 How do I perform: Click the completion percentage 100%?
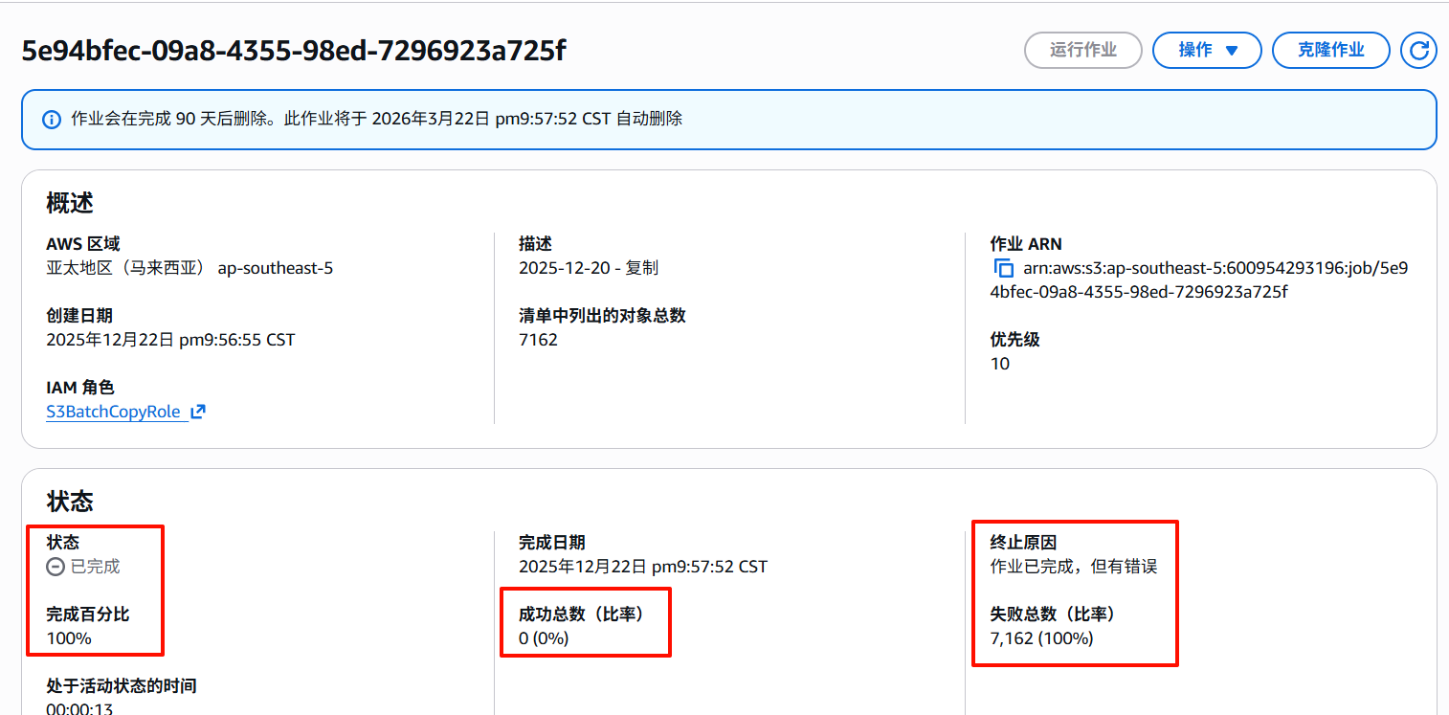pyautogui.click(x=69, y=638)
